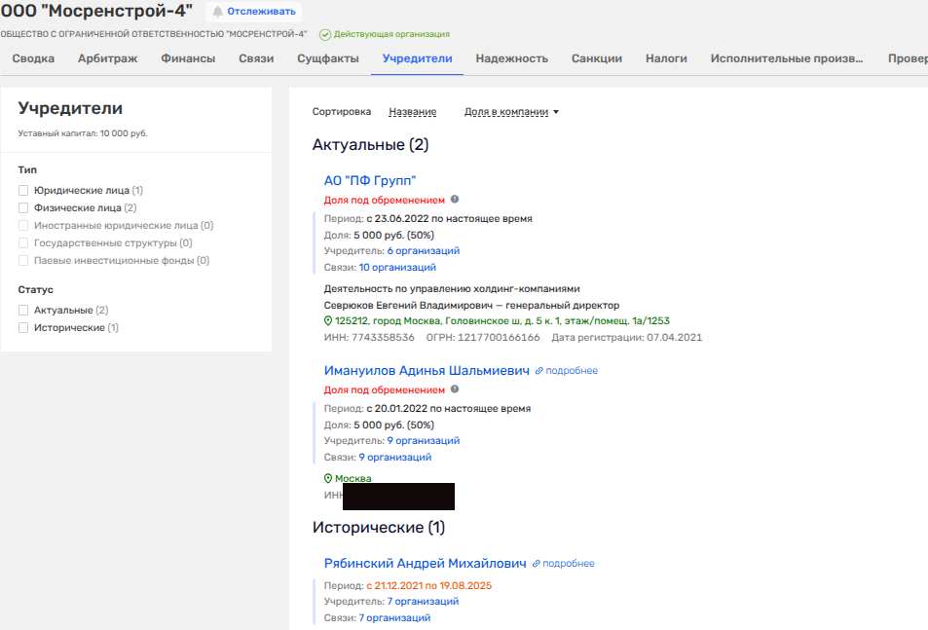Open the Финансы tab

(x=188, y=58)
